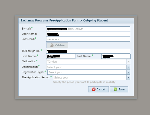
Task: Select the Last Name text box
Action: tap(116, 56)
